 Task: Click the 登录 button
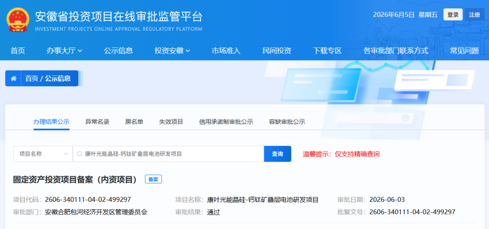[x=453, y=14]
